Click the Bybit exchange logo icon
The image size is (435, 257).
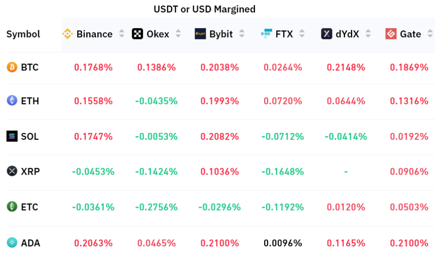[200, 34]
